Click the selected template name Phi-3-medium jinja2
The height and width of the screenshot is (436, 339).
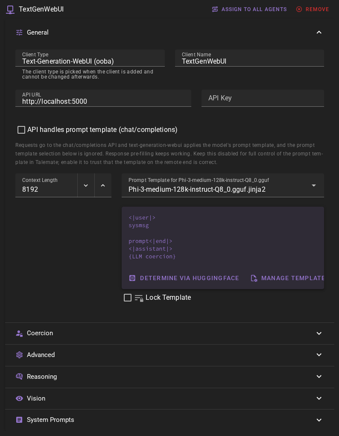coord(197,189)
